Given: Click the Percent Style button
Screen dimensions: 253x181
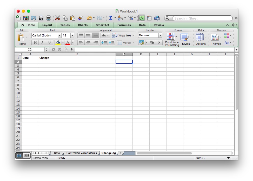Looking at the screenshot, I should tap(152, 42).
